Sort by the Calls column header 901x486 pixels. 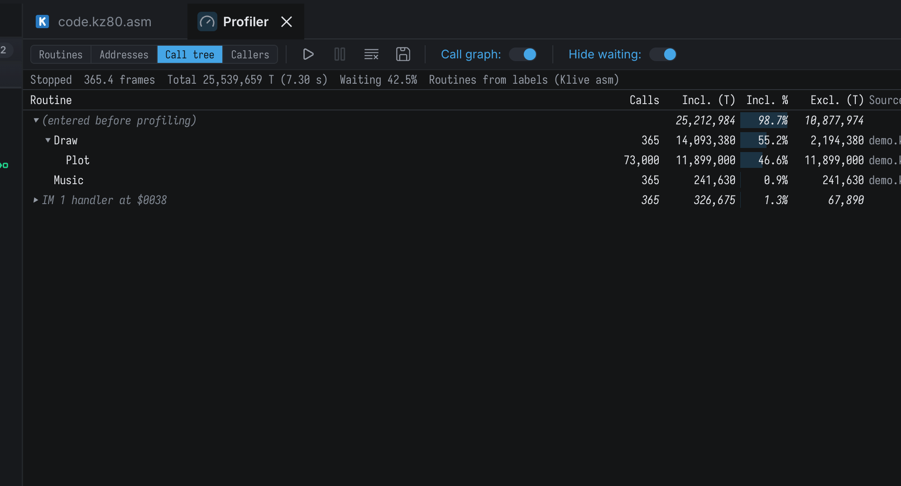[x=644, y=100]
